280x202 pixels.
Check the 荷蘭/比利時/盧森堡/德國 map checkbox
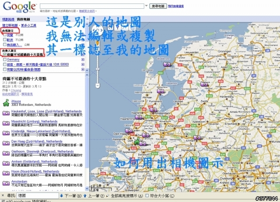pos(5,70)
